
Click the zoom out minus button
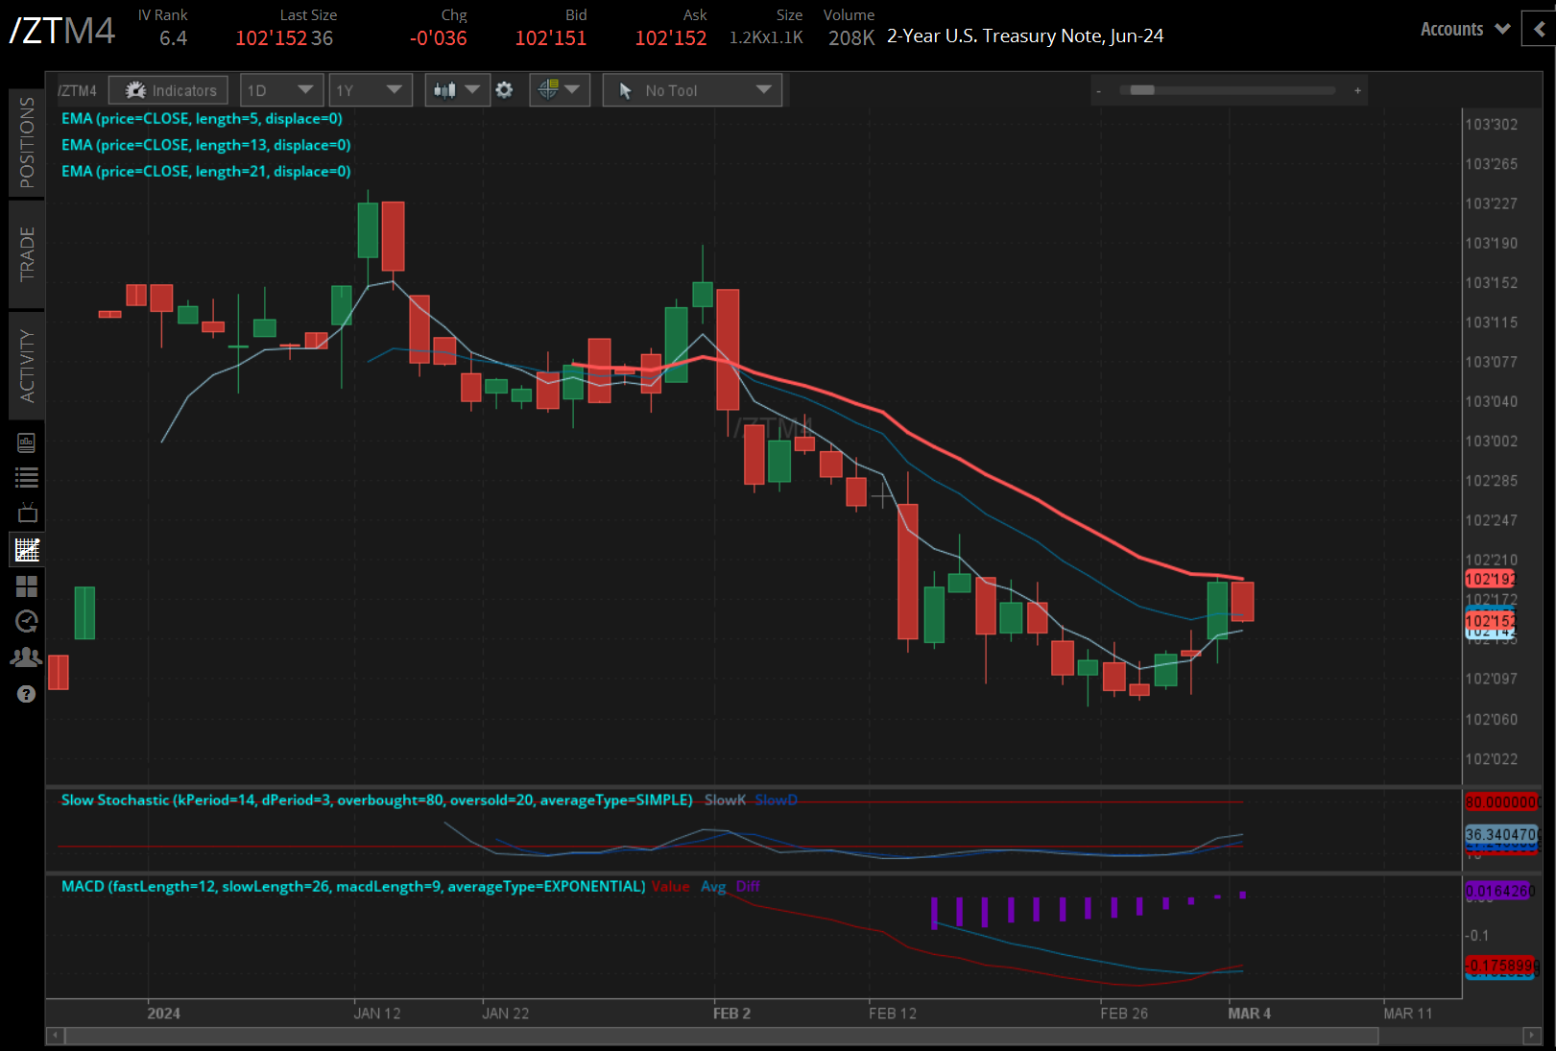(1098, 91)
